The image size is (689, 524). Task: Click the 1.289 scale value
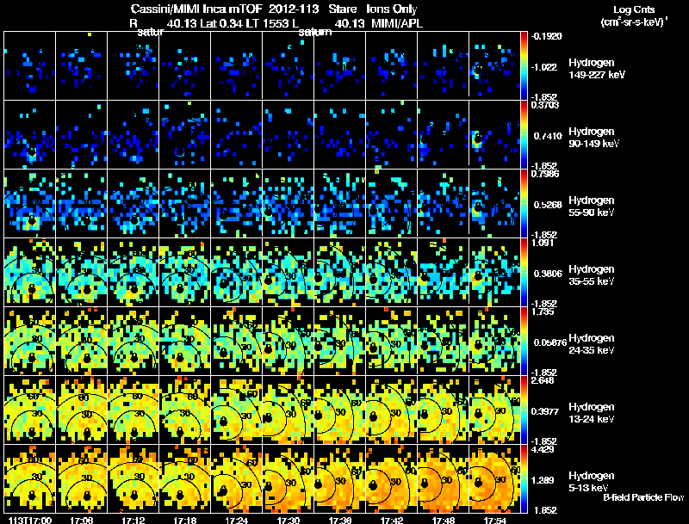click(x=544, y=481)
